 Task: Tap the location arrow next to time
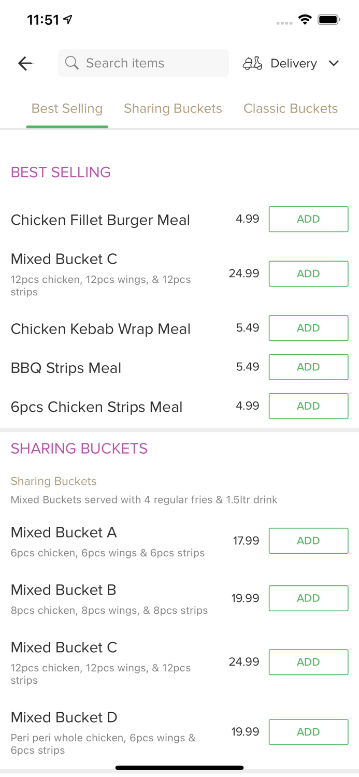pos(67,19)
